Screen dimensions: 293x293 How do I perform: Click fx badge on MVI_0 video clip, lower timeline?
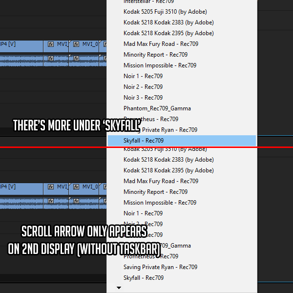pos(76,187)
